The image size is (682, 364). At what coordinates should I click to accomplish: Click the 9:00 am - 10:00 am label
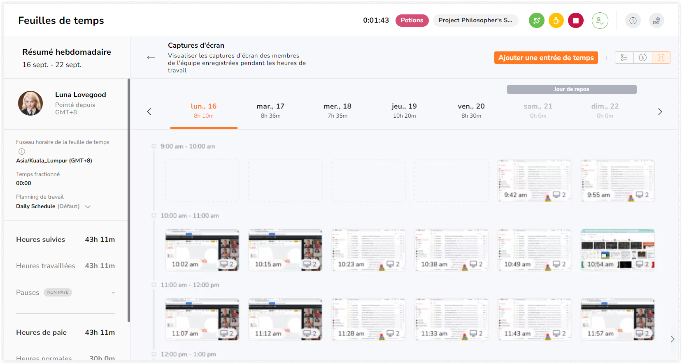click(x=188, y=146)
